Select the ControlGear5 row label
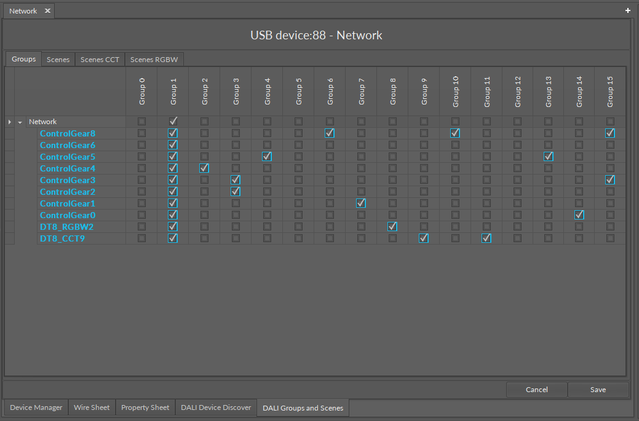This screenshot has height=421, width=639. [x=68, y=157]
